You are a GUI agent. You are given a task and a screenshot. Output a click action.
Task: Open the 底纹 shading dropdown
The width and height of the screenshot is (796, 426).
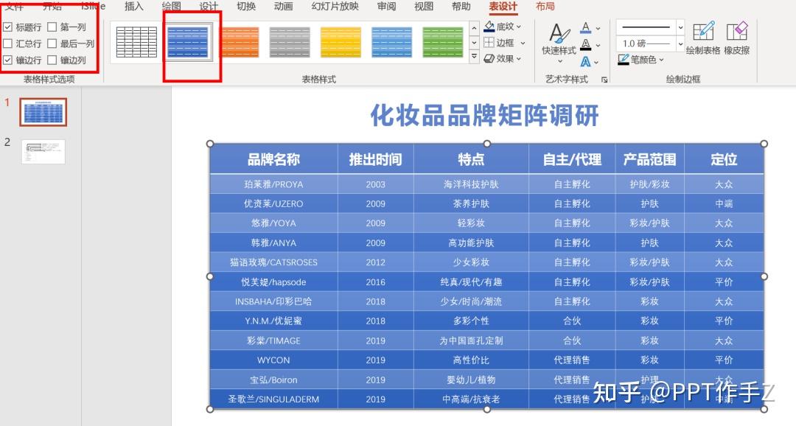click(x=518, y=27)
